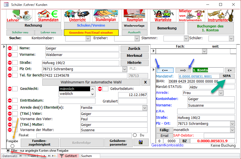Open the Lehrer icon section
Viewport: 241px width, 159px height.
pos(20,16)
